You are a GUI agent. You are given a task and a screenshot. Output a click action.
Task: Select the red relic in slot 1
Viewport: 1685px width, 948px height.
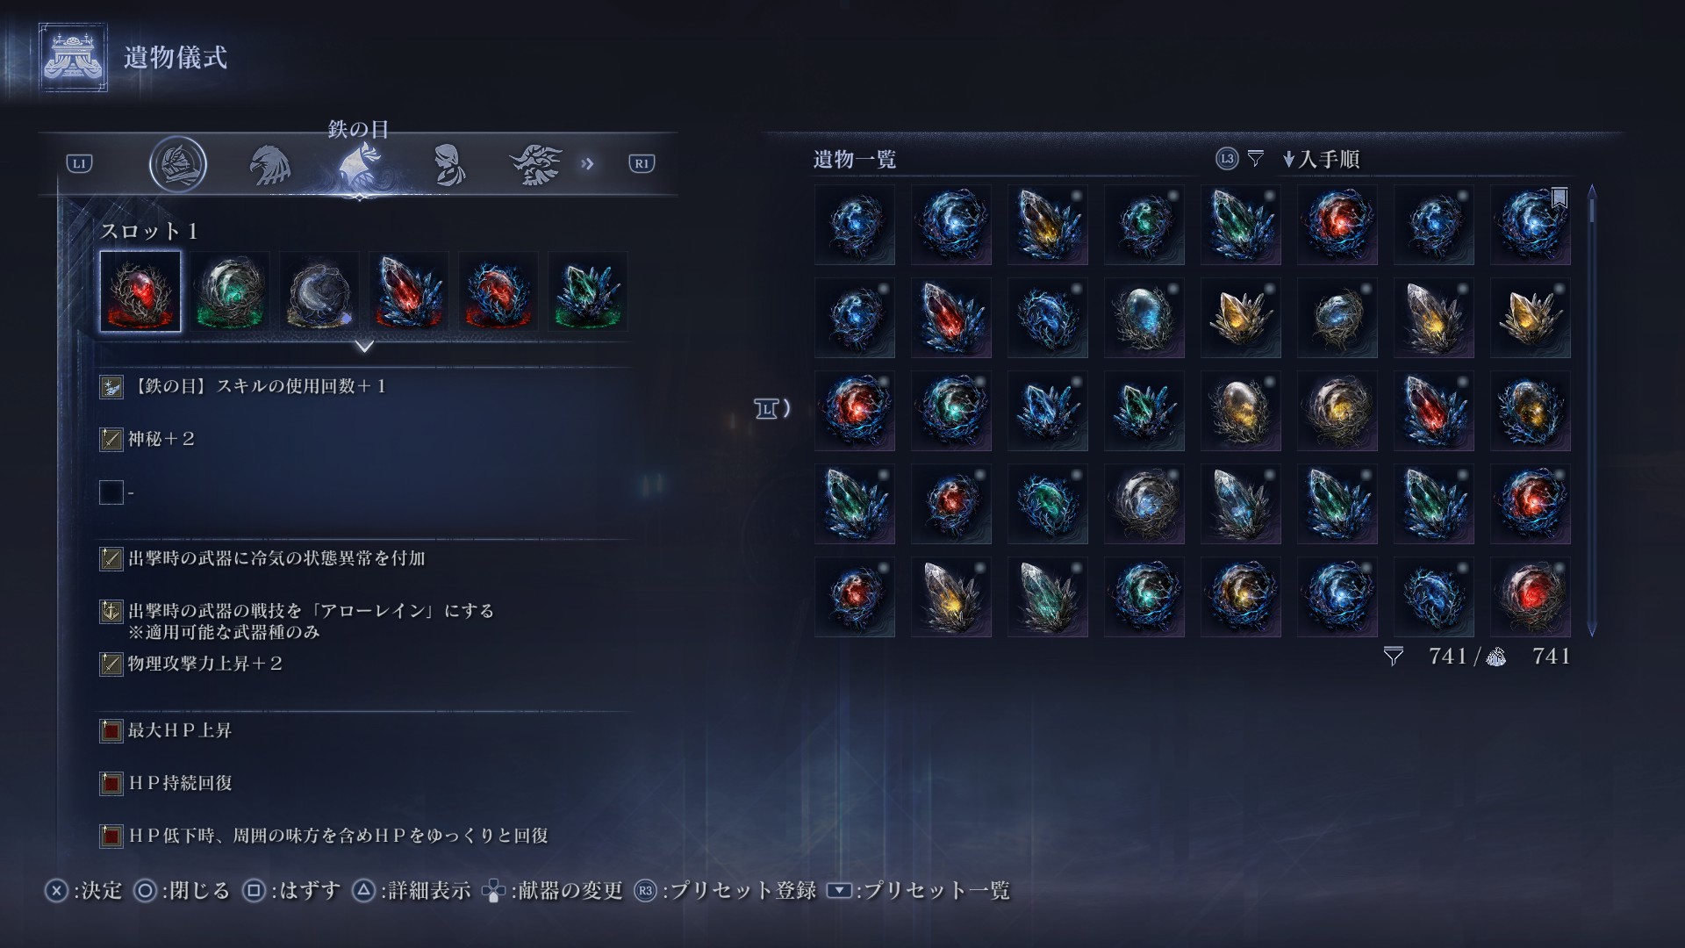point(140,291)
